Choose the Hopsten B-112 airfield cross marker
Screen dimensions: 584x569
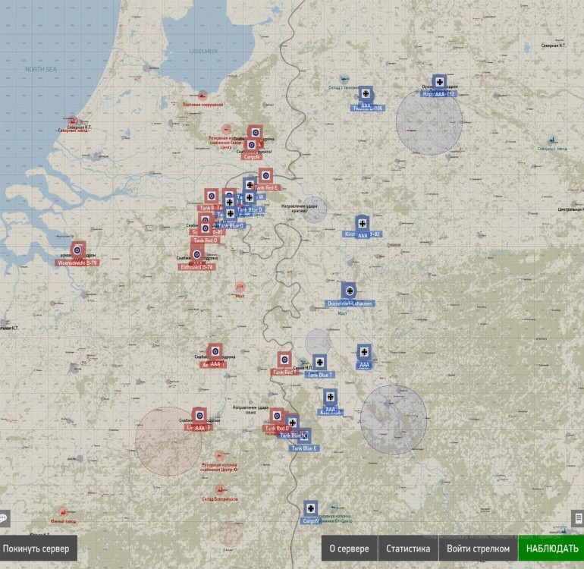440,82
